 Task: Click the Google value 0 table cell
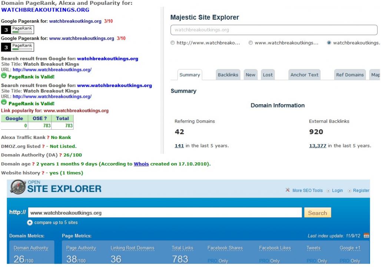point(14,126)
